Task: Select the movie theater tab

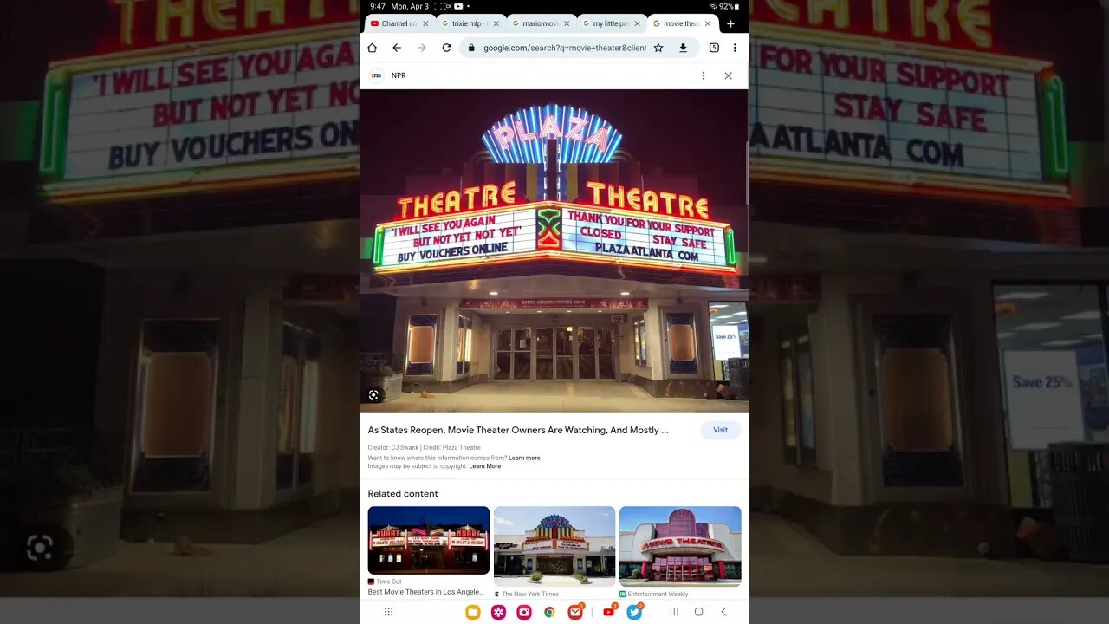Action: [x=676, y=23]
